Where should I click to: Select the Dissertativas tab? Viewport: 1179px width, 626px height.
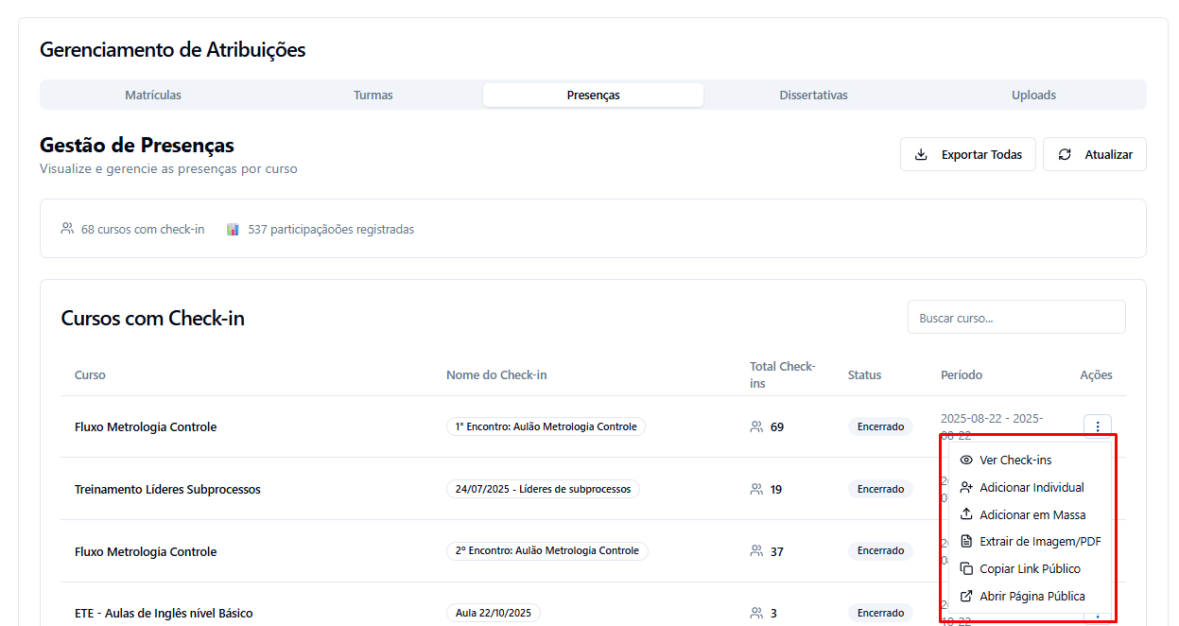tap(813, 96)
